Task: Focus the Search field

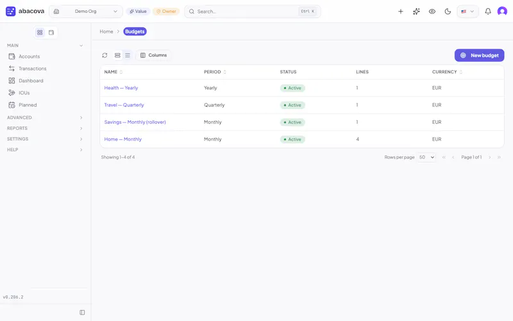Action: 252,12
